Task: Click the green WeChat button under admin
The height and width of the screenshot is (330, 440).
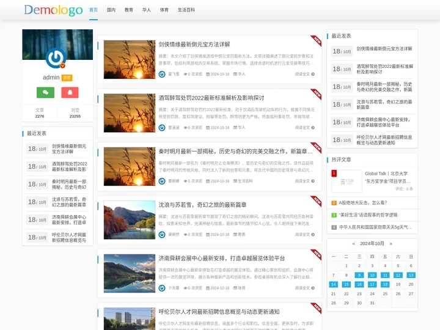Action: (45, 92)
